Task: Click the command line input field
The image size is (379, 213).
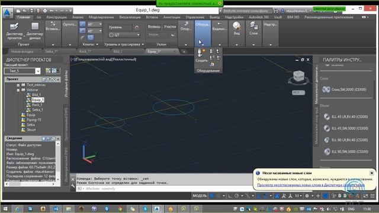Action: [x=165, y=189]
